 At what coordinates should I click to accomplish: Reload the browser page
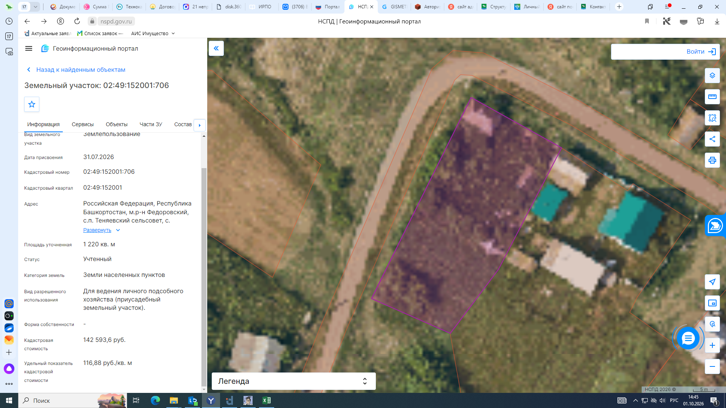pos(77,21)
